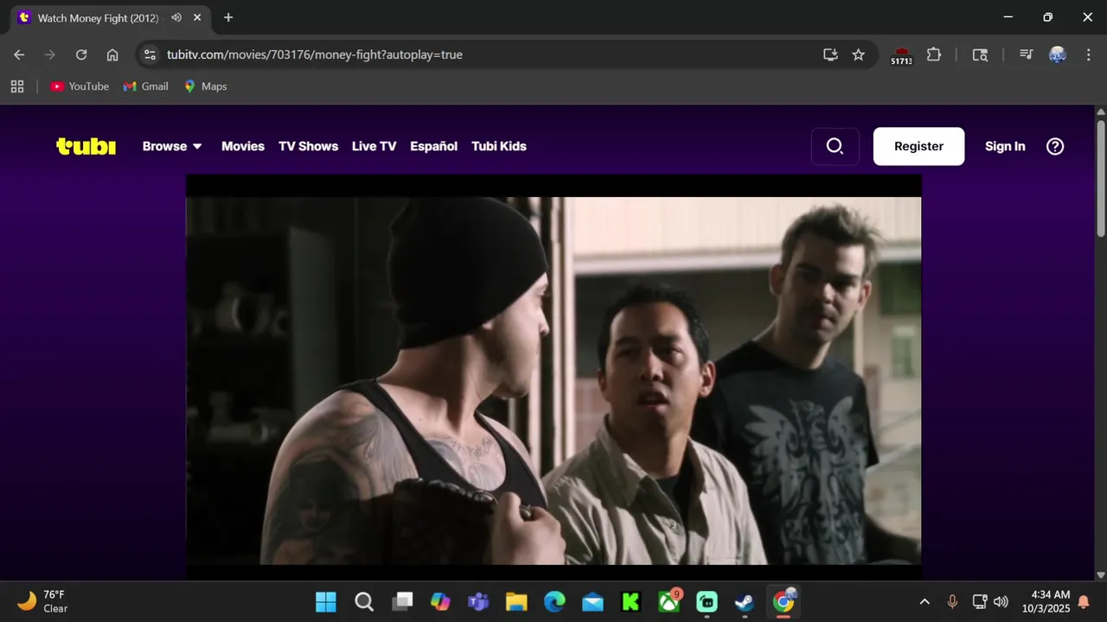The image size is (1107, 622).
Task: Open File Explorer from the taskbar
Action: click(516, 601)
